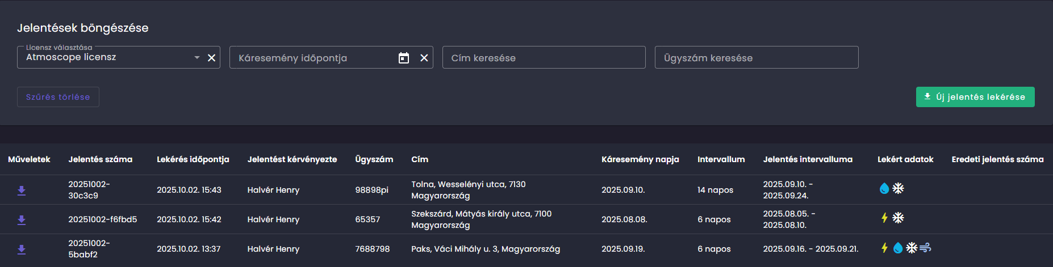Screen dimensions: 1053x267
Task: Clear the Káresemény időpontja date field
Action: click(x=424, y=58)
